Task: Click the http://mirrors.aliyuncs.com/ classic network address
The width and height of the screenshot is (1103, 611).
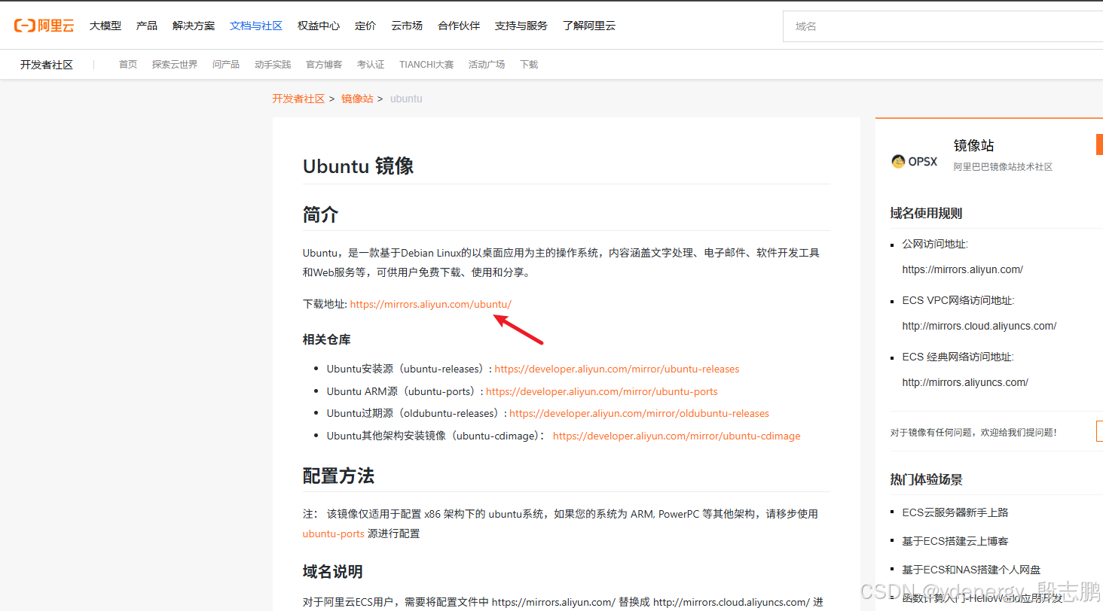Action: (x=965, y=382)
